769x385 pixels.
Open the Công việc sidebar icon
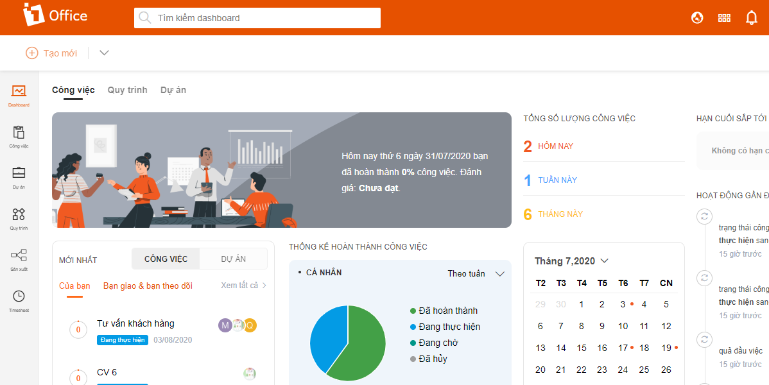(19, 135)
